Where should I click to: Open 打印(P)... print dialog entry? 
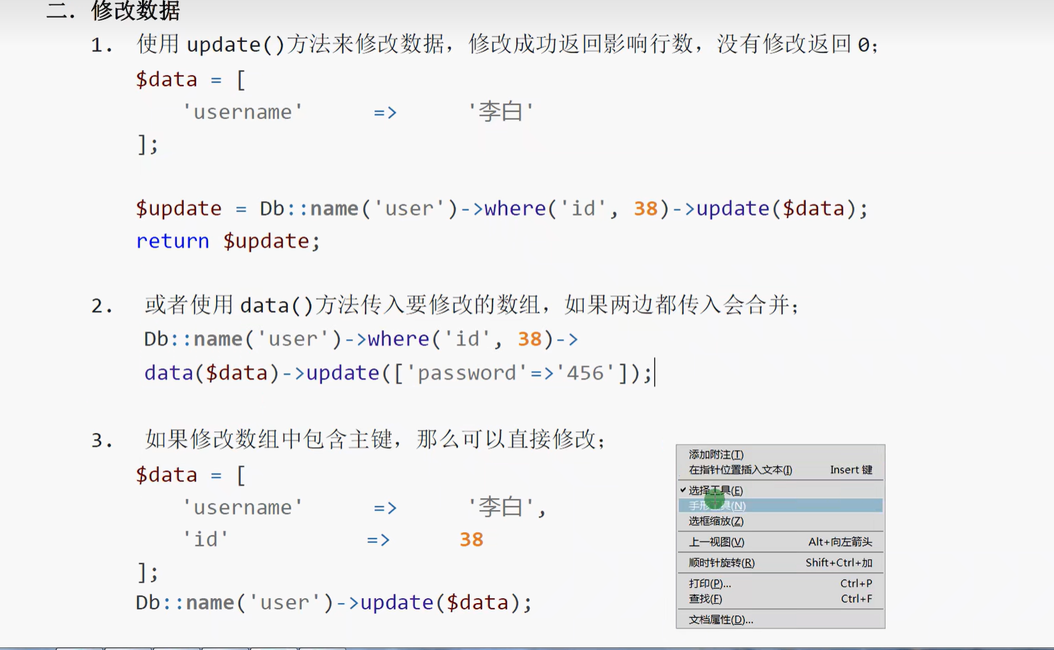pyautogui.click(x=780, y=583)
